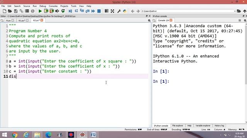This screenshot has width=247, height=138.
Task: Run current cell and advance icon
Action: [52, 11]
